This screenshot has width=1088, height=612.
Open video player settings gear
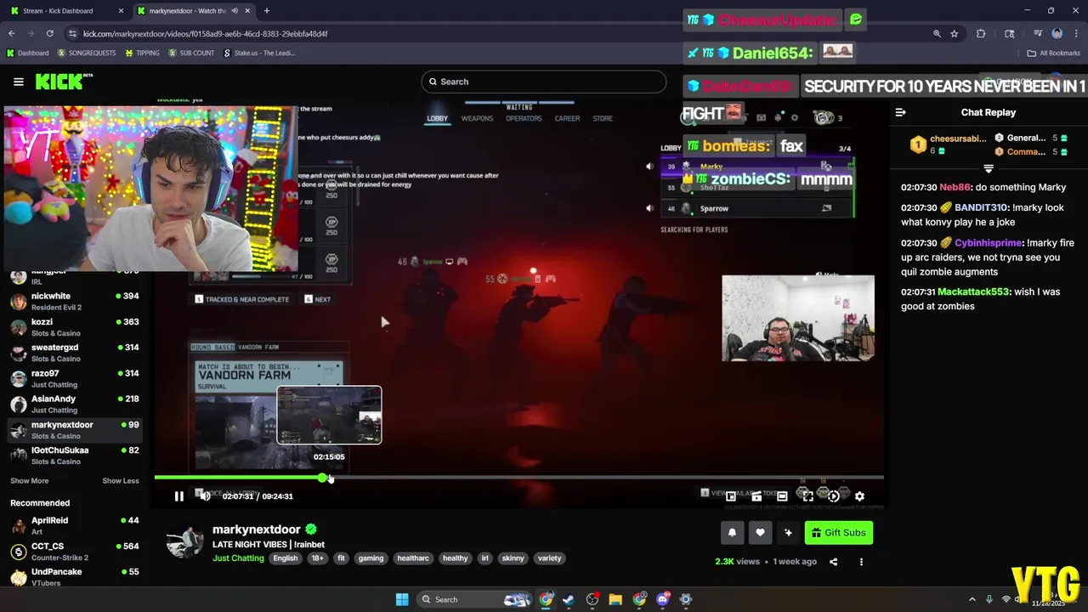click(859, 496)
